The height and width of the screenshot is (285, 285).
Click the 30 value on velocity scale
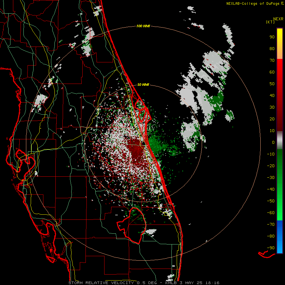coord(272,107)
